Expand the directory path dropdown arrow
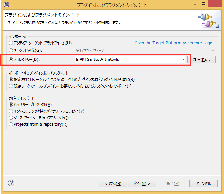The image size is (224, 194). coord(183,60)
